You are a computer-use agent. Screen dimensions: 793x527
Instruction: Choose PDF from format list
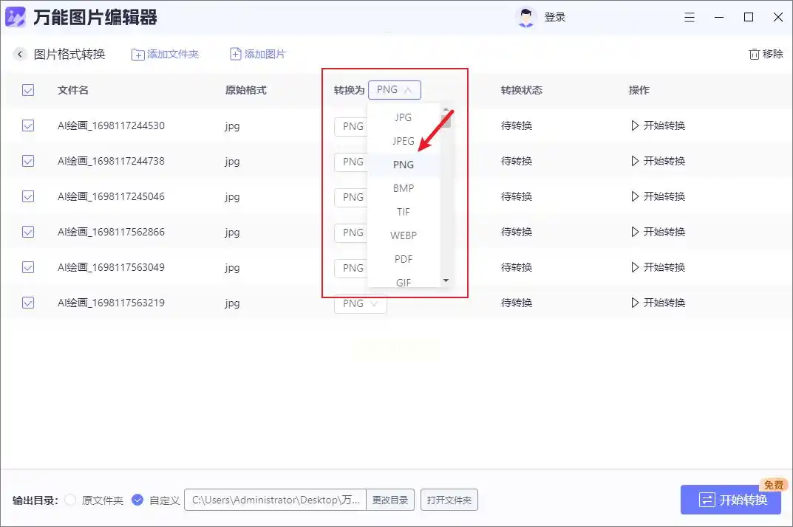[x=404, y=259]
